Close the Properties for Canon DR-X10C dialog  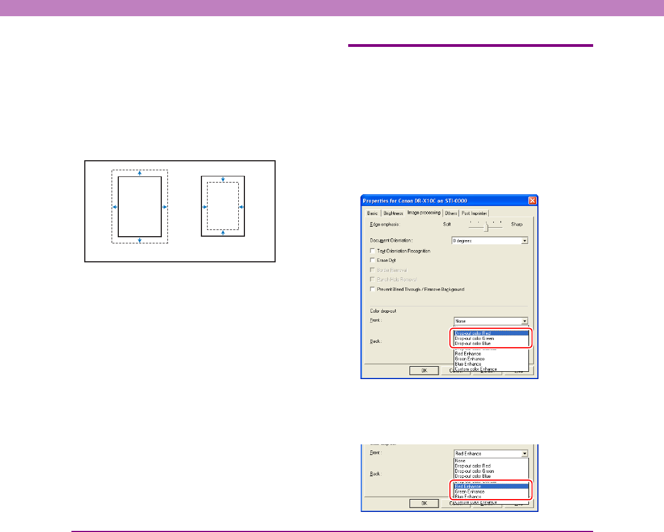coord(532,201)
